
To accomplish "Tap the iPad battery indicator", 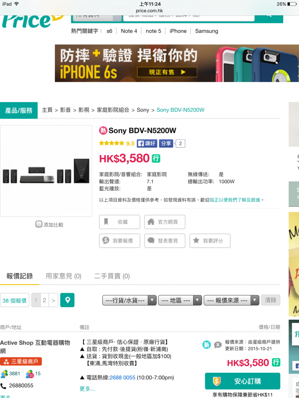I will (292, 4).
